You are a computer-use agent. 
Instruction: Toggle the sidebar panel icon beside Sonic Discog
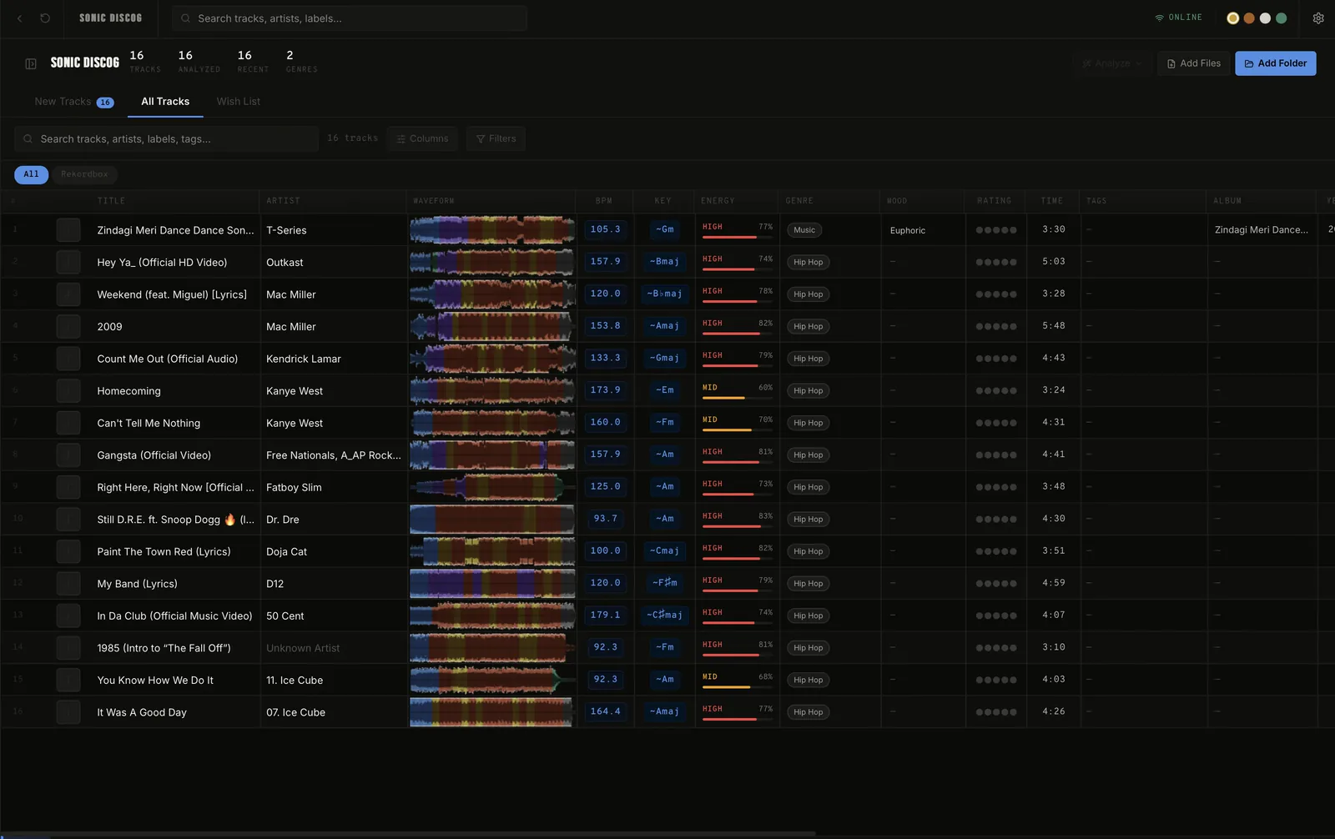coord(31,63)
